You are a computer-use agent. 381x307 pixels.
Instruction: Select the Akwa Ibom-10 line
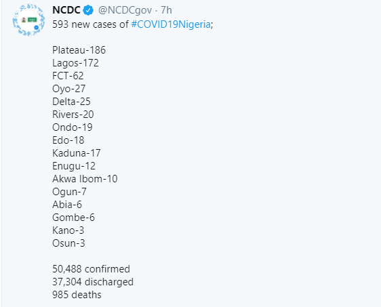click(x=85, y=179)
